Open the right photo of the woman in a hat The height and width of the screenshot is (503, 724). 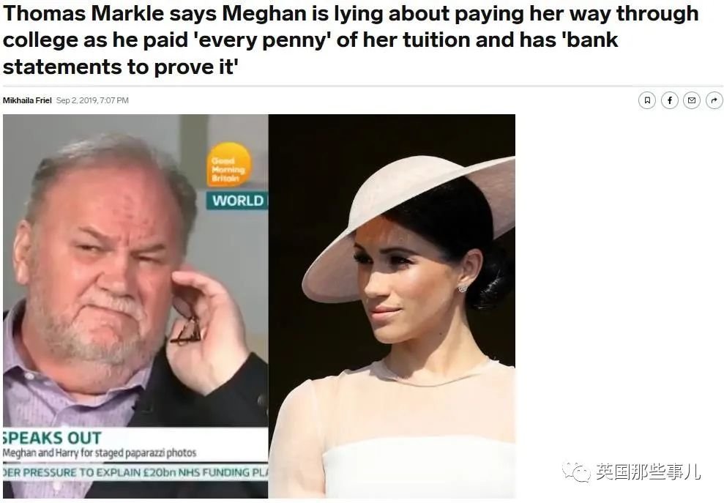tap(392, 306)
